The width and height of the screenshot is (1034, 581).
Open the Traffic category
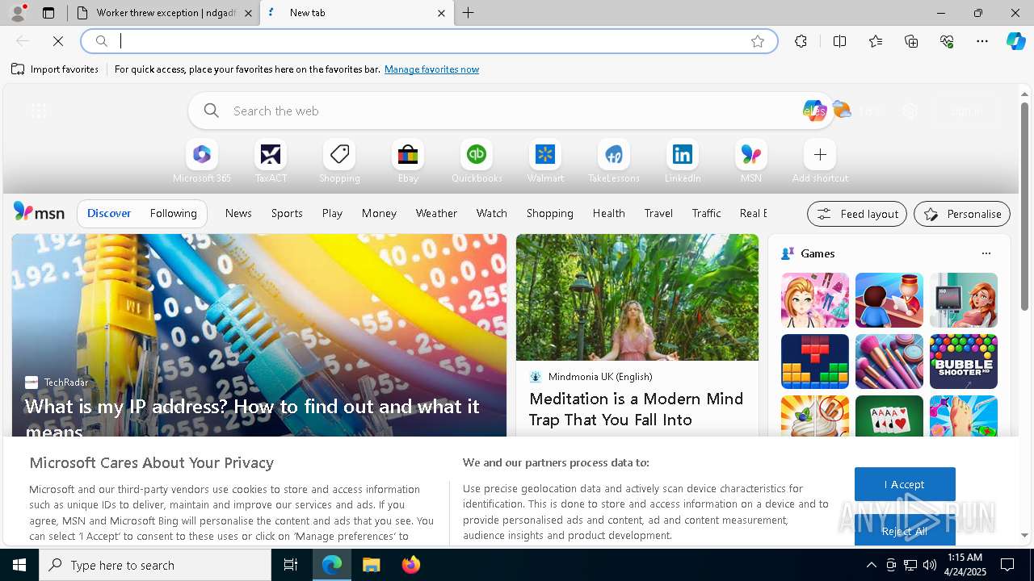click(x=707, y=213)
